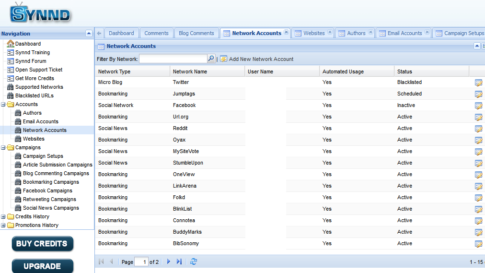The height and width of the screenshot is (273, 485).
Task: Open Get More Credits
Action: (31, 78)
